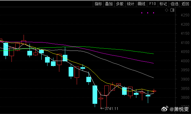Screen dimensions: 191x114
Task: Click the diamond icon above the chart
Action: tap(166, 10)
